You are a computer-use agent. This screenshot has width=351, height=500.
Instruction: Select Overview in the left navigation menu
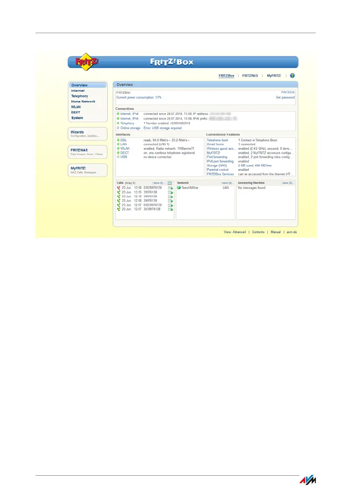88,85
